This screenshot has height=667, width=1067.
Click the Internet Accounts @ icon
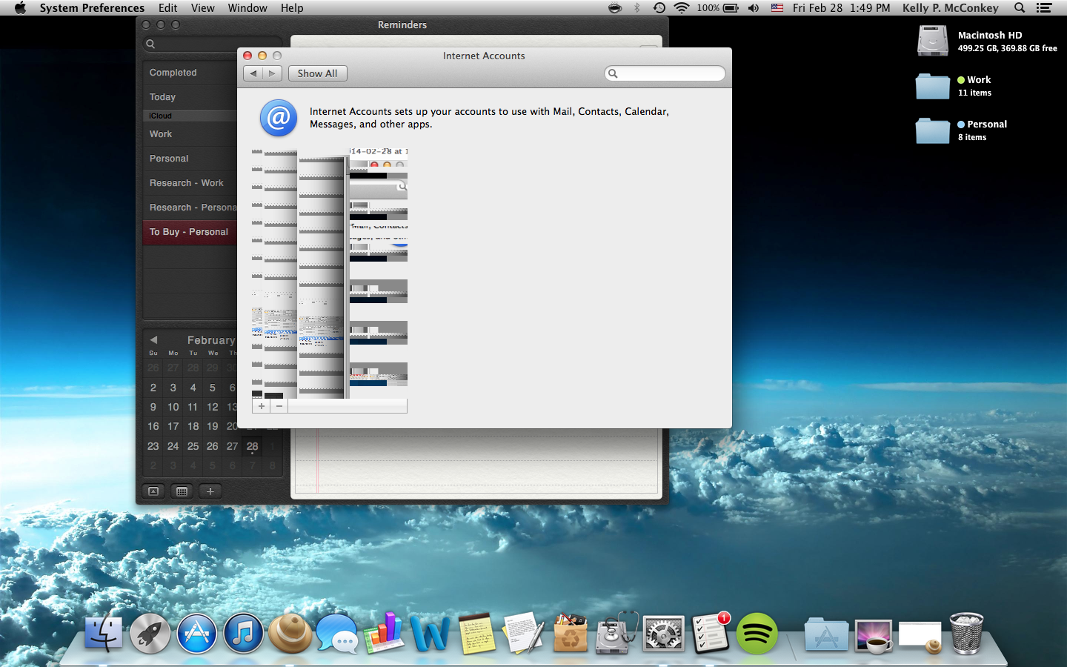click(279, 119)
